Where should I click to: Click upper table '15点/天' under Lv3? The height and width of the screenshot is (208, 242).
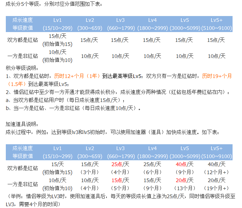pyautogui.click(x=120, y=40)
